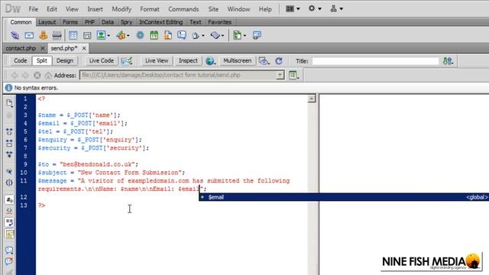Click the Email Link icon
The width and height of the screenshot is (489, 275).
(x=29, y=35)
